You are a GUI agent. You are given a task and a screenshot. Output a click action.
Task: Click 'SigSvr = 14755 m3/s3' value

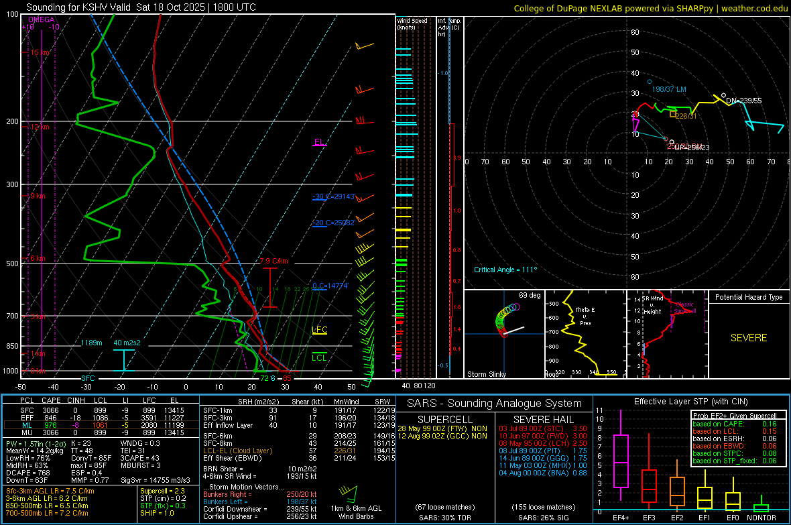click(156, 480)
